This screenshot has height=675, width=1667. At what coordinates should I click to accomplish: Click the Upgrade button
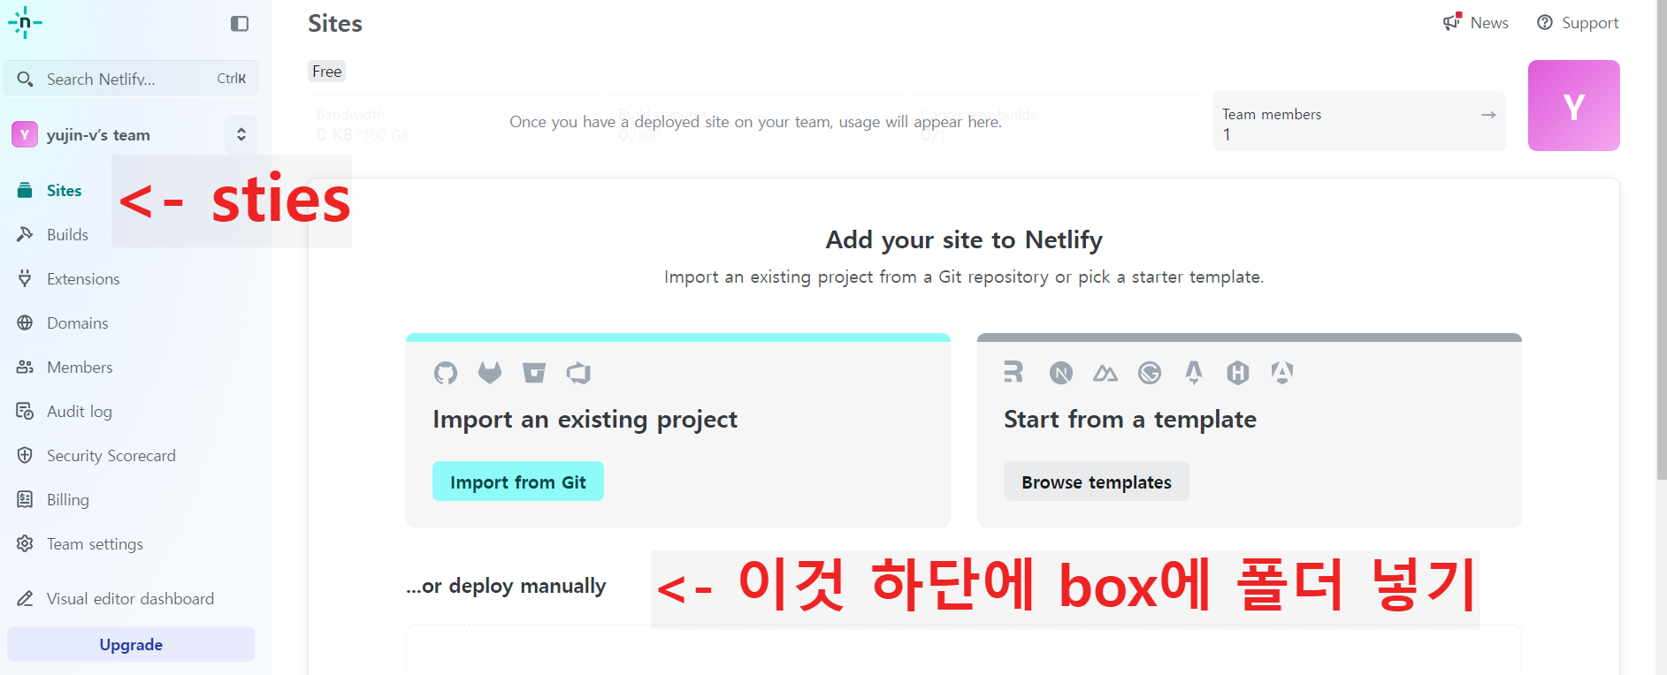131,644
